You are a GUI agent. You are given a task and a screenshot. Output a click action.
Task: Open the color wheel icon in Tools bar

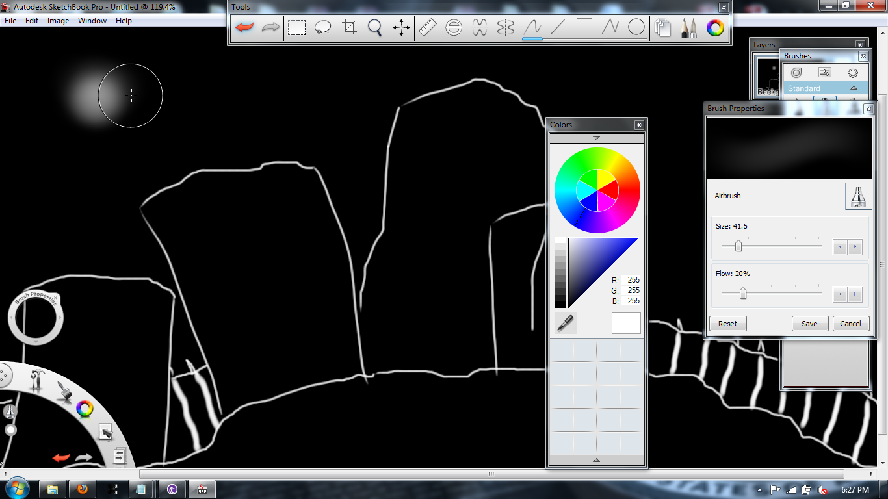[x=715, y=27]
